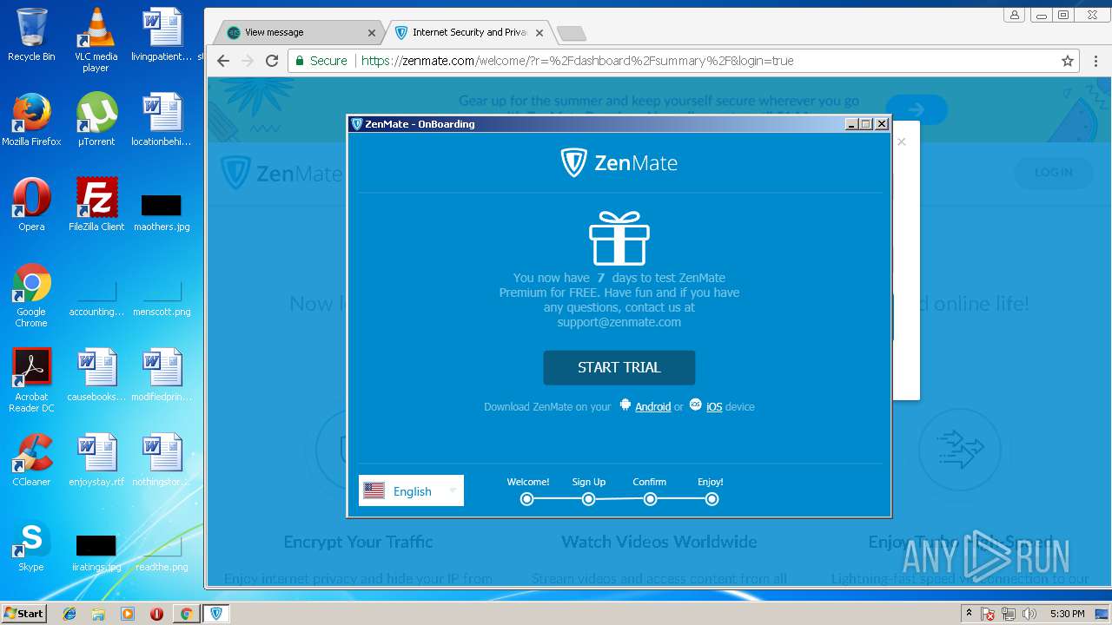Click the Android robot icon
Image resolution: width=1112 pixels, height=625 pixels.
tap(625, 405)
